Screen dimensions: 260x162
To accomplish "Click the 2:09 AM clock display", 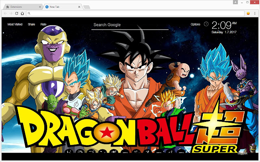I will tap(224, 25).
